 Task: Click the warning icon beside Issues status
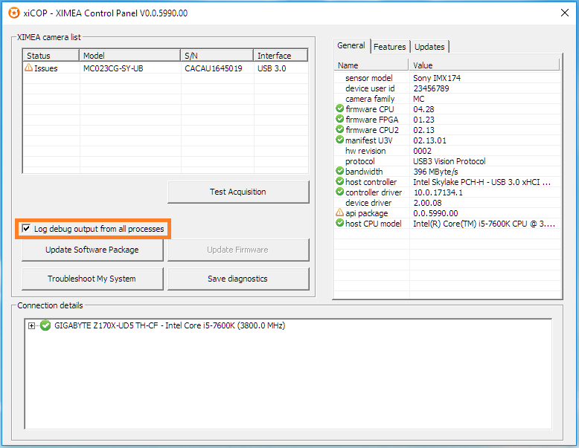(x=29, y=68)
